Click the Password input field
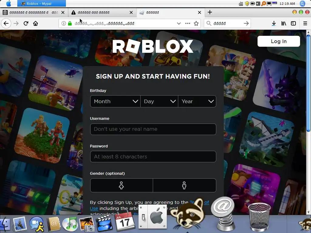Viewport: 311px width, 233px height. [153, 157]
